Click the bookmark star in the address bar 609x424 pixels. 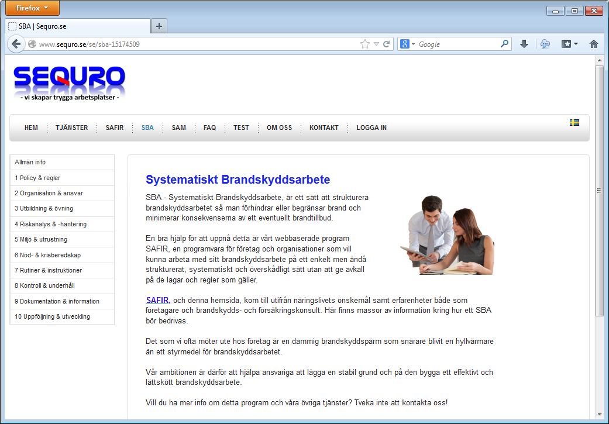tap(364, 44)
